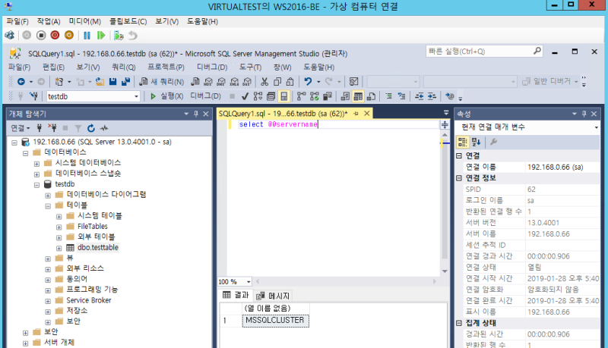
Task: Click the cut scissors icon
Action: click(264, 82)
